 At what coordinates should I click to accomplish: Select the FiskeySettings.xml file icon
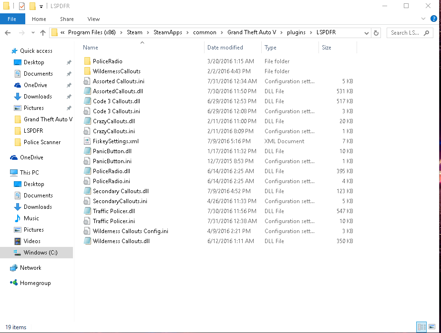pyautogui.click(x=87, y=141)
